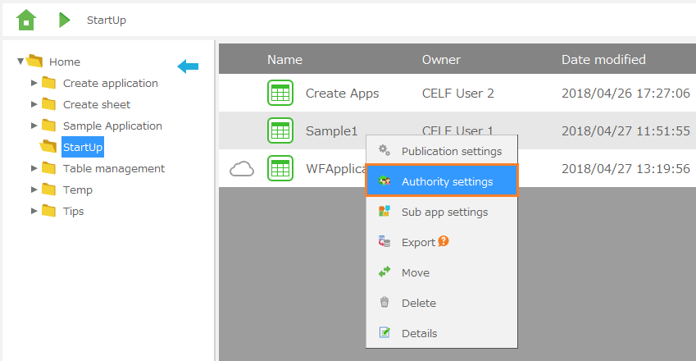Click the WFApplication table icon
This screenshot has width=696, height=361.
pyautogui.click(x=280, y=169)
